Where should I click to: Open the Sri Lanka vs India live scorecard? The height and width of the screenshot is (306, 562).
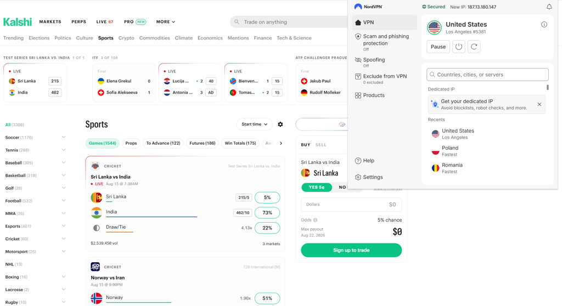pos(35,83)
